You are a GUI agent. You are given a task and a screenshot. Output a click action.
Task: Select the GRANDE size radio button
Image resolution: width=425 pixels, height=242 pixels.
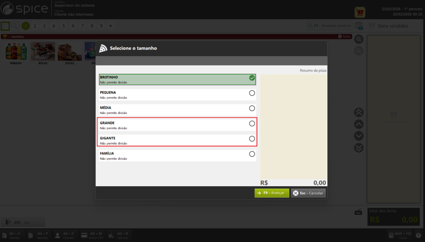[x=252, y=124]
